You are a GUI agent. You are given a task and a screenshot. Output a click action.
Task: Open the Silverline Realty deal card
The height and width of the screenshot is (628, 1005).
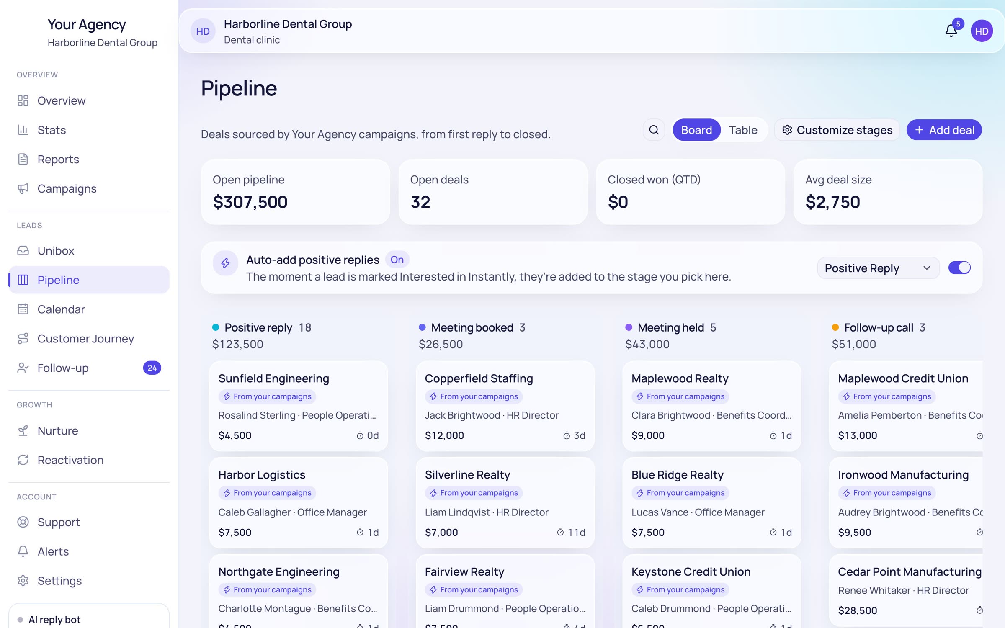(505, 503)
